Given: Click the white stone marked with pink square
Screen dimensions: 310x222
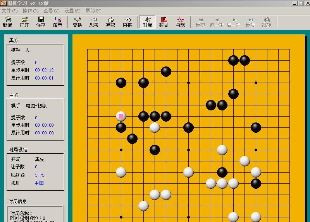Looking at the screenshot, I should [121, 116].
